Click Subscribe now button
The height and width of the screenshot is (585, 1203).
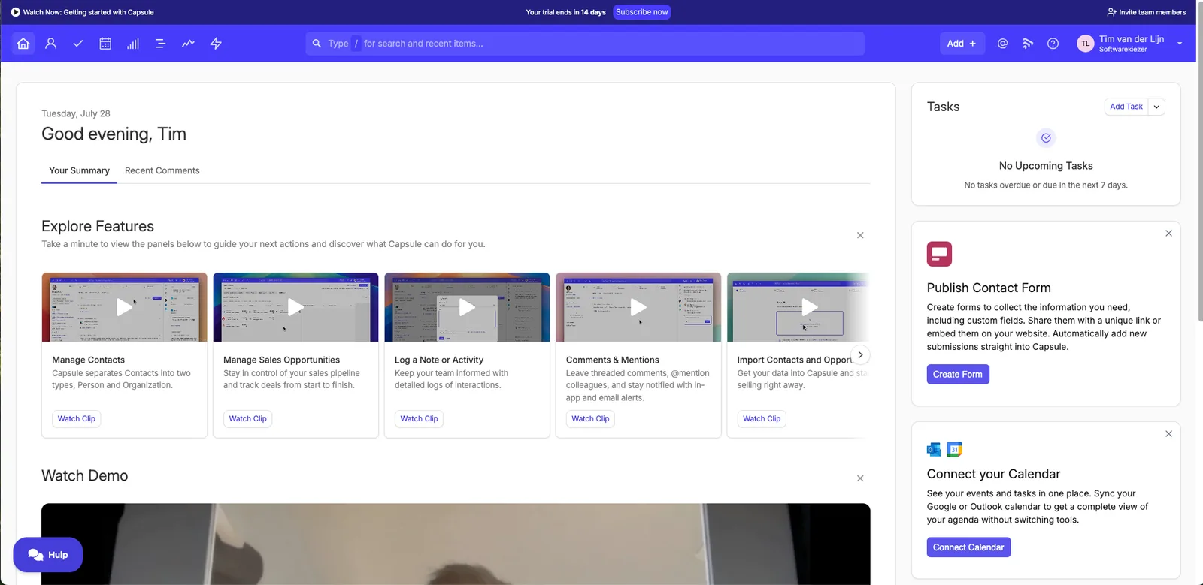tap(641, 12)
